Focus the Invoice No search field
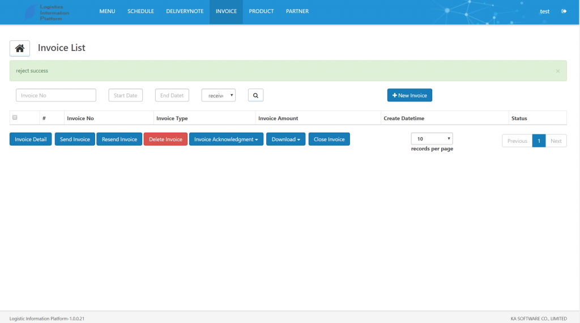 pos(56,95)
